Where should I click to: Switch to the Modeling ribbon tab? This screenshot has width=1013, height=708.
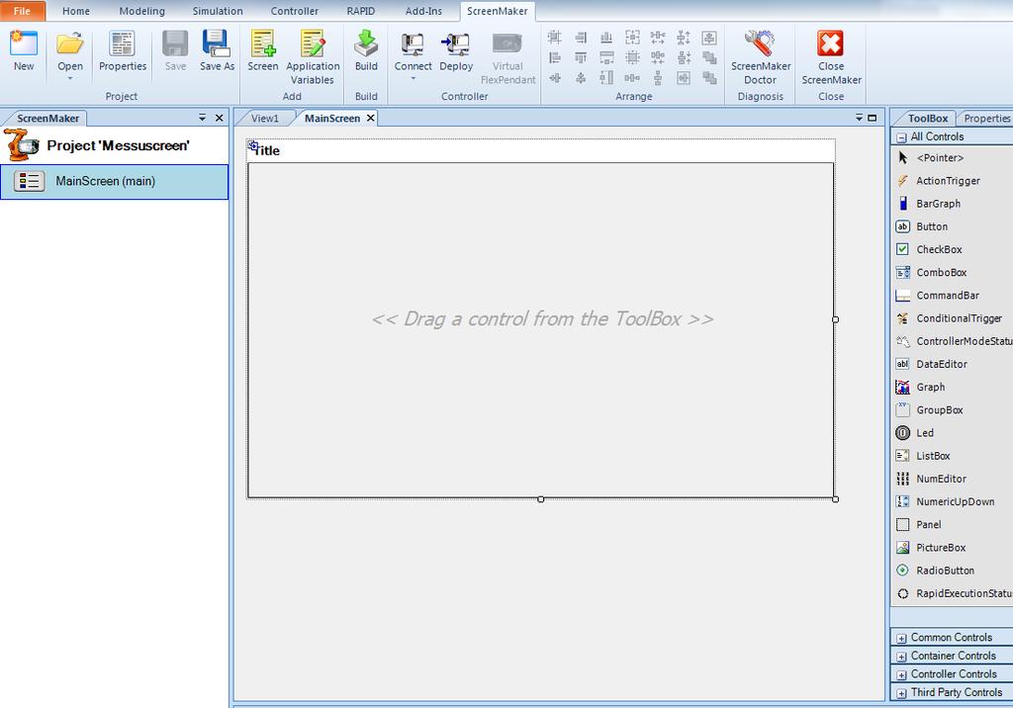click(141, 11)
